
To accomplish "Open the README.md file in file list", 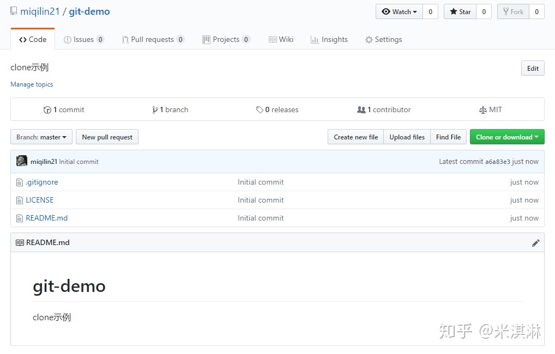I will coord(47,218).
